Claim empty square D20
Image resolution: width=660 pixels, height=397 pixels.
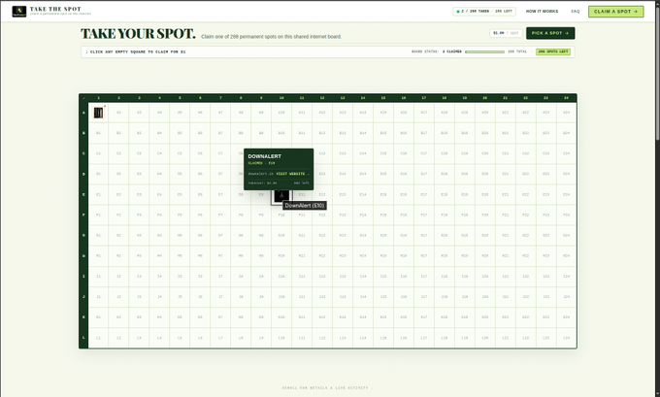(x=485, y=174)
